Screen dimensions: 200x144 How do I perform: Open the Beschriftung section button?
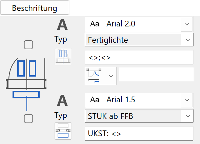(35, 8)
